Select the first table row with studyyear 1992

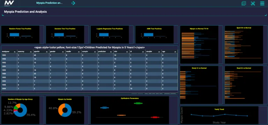click(90, 55)
